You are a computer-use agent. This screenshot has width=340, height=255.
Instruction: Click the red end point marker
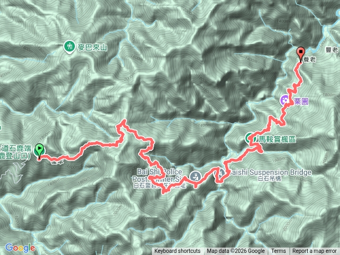(301, 54)
